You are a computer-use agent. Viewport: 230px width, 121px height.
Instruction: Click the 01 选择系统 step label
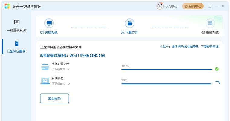(49, 32)
